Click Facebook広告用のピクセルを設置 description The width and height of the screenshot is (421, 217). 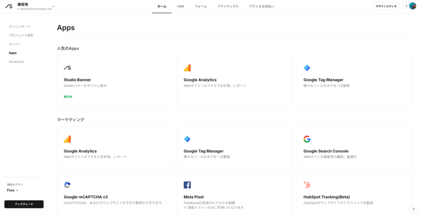click(209, 203)
